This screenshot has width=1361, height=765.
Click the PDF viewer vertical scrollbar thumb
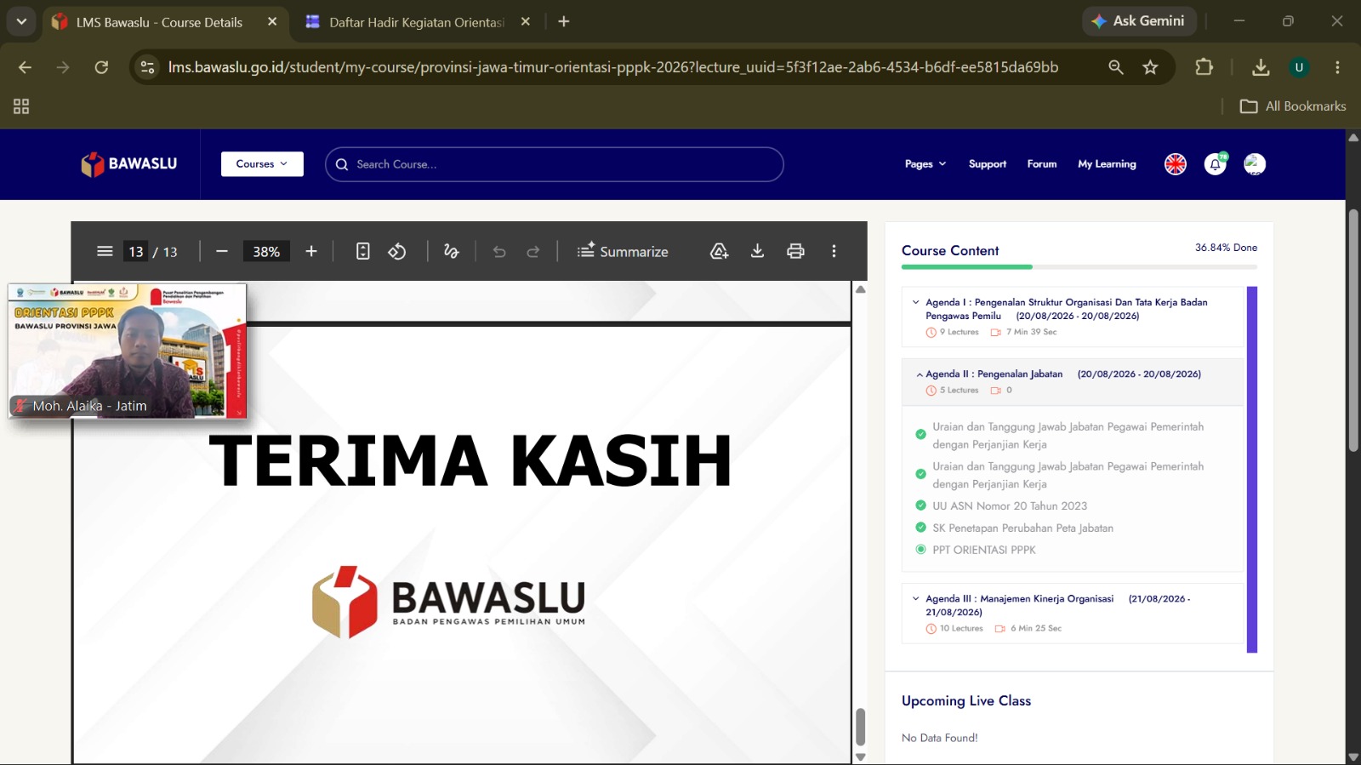click(861, 727)
